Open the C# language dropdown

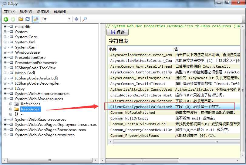point(56,19)
